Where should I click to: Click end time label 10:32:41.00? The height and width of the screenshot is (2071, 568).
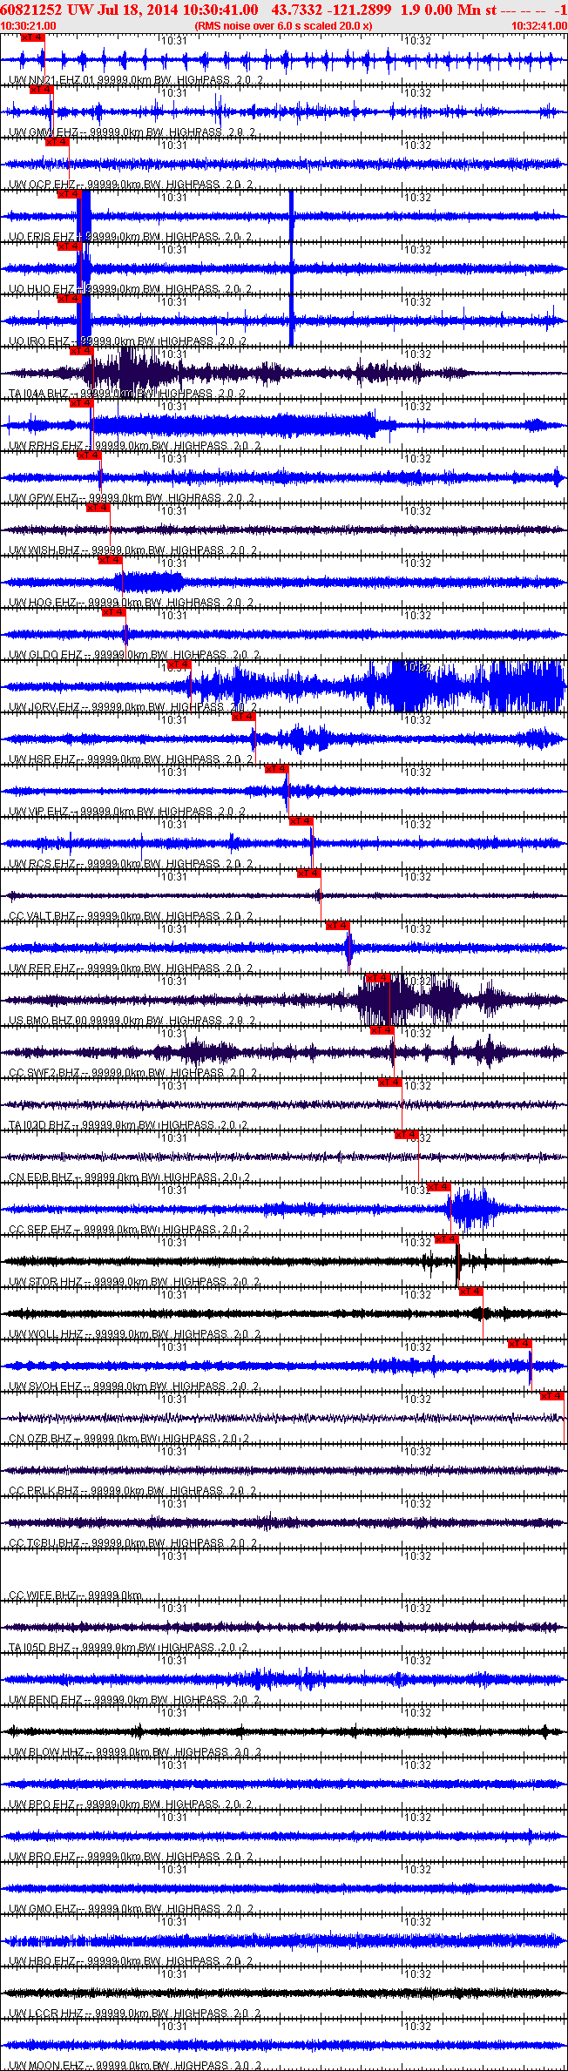click(x=539, y=26)
